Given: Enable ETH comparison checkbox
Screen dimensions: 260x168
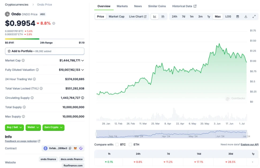Looking at the screenshot, I should [x=130, y=145].
